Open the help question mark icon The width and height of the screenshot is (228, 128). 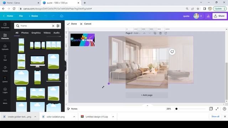point(224,109)
